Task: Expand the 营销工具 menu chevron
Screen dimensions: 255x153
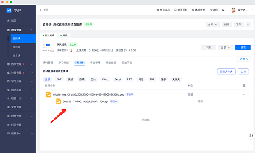Action: pos(32,90)
